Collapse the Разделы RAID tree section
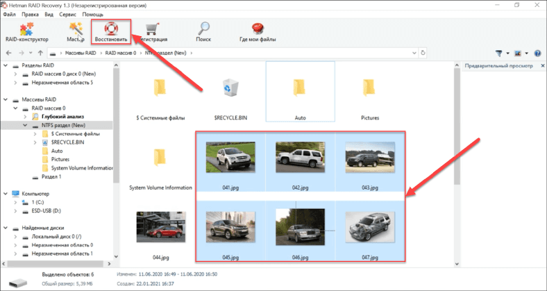The width and height of the screenshot is (547, 291). coord(6,65)
